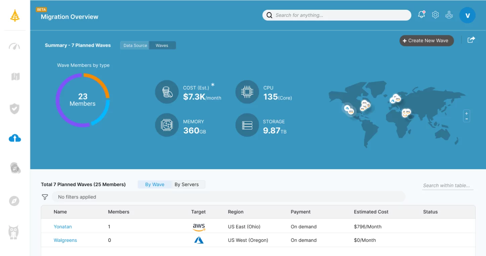
Task: Open the coin stack cost icon in the sidebar
Action: (15, 168)
